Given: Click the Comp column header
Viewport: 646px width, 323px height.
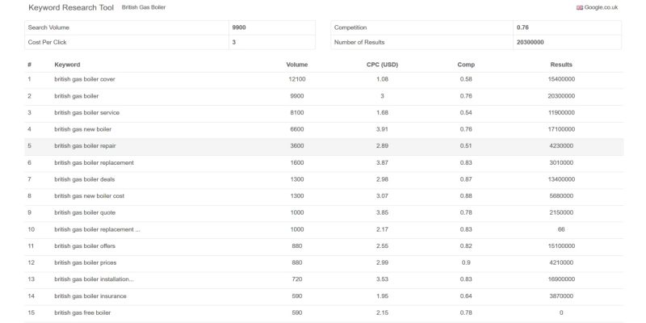Looking at the screenshot, I should point(466,65).
